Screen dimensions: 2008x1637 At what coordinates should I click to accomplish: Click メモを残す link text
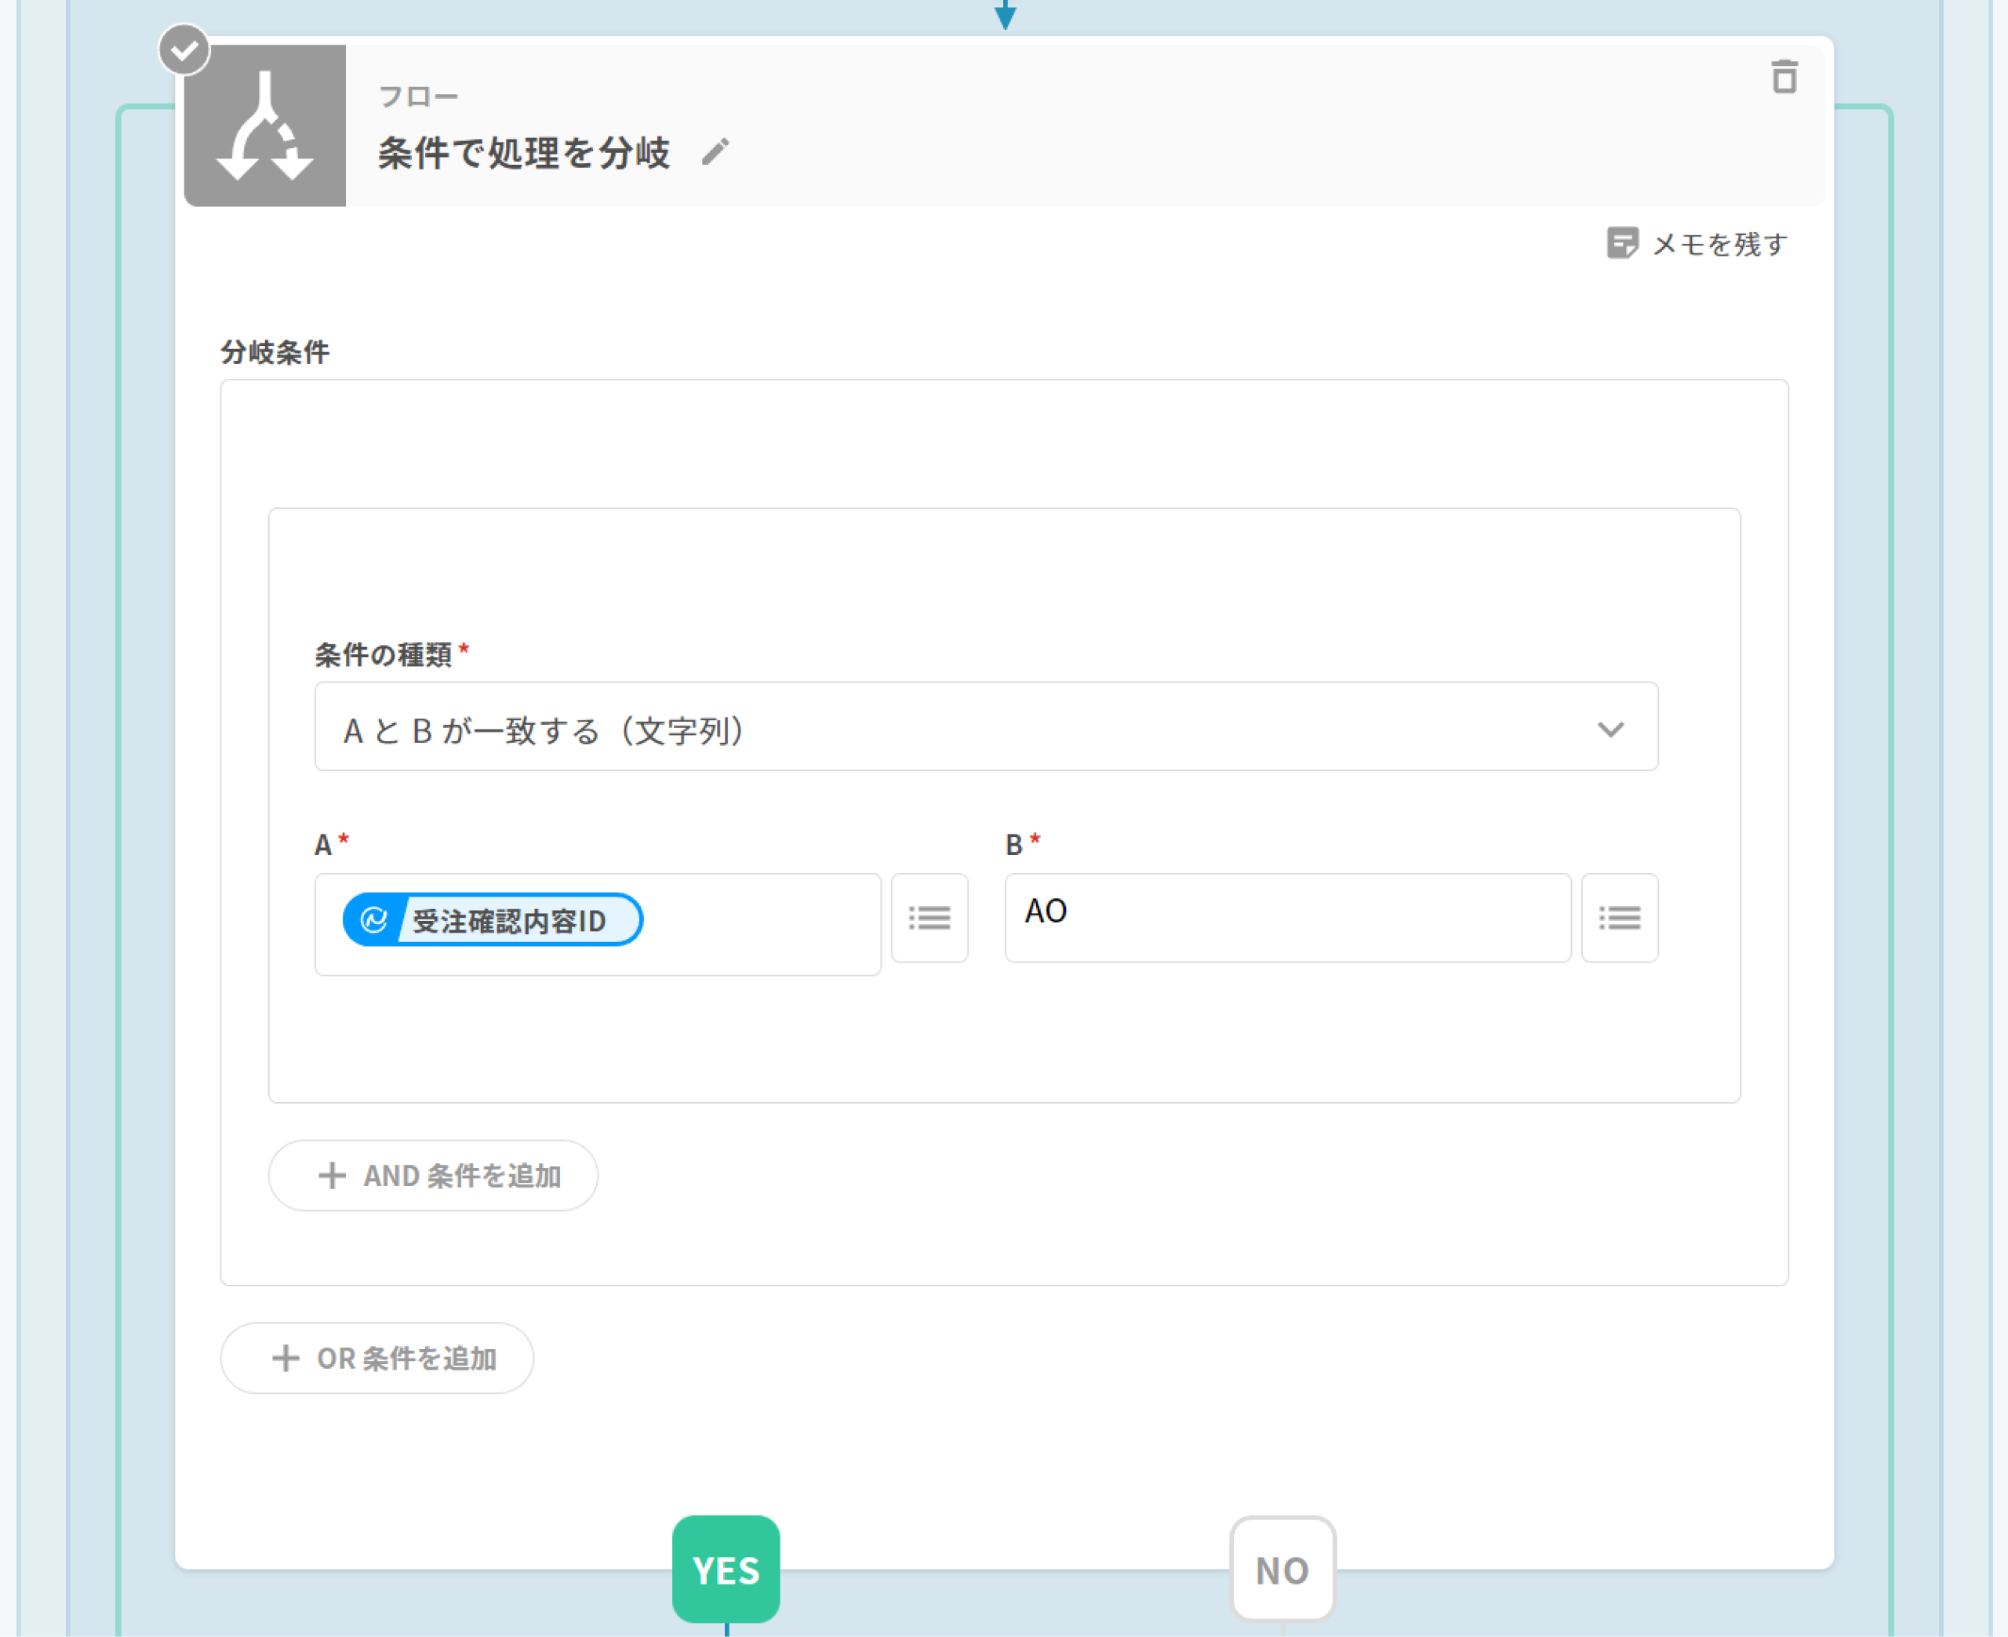coord(1719,244)
